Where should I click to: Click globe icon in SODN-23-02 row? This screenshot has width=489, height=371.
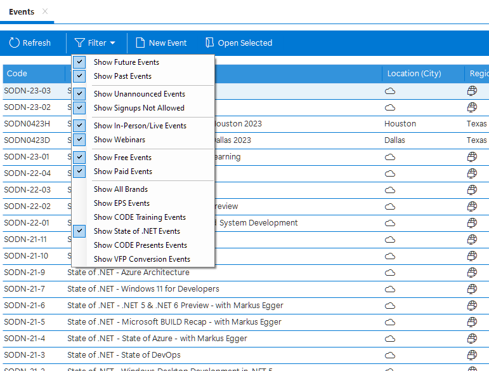(x=472, y=107)
